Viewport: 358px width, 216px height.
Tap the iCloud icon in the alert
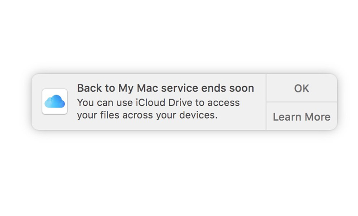pyautogui.click(x=54, y=102)
